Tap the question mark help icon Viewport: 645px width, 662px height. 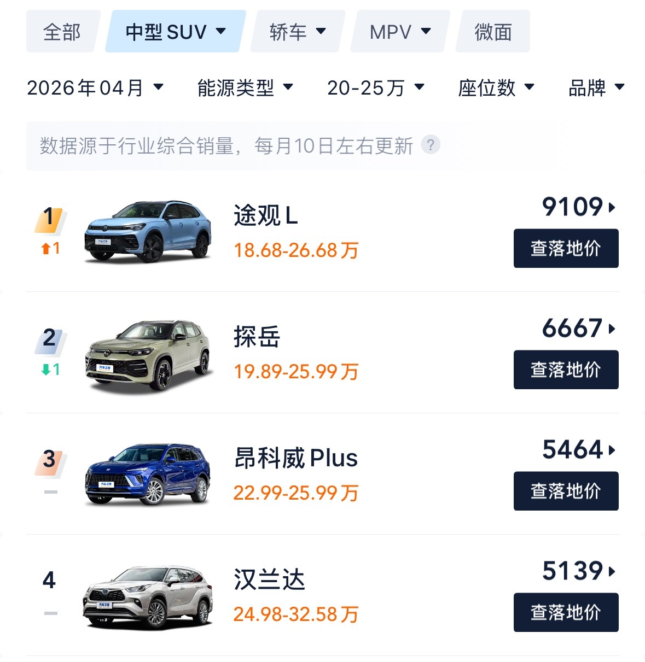pyautogui.click(x=431, y=145)
